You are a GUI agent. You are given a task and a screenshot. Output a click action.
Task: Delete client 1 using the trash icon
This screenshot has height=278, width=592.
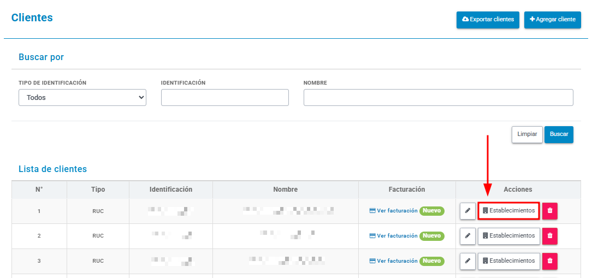[x=550, y=211]
